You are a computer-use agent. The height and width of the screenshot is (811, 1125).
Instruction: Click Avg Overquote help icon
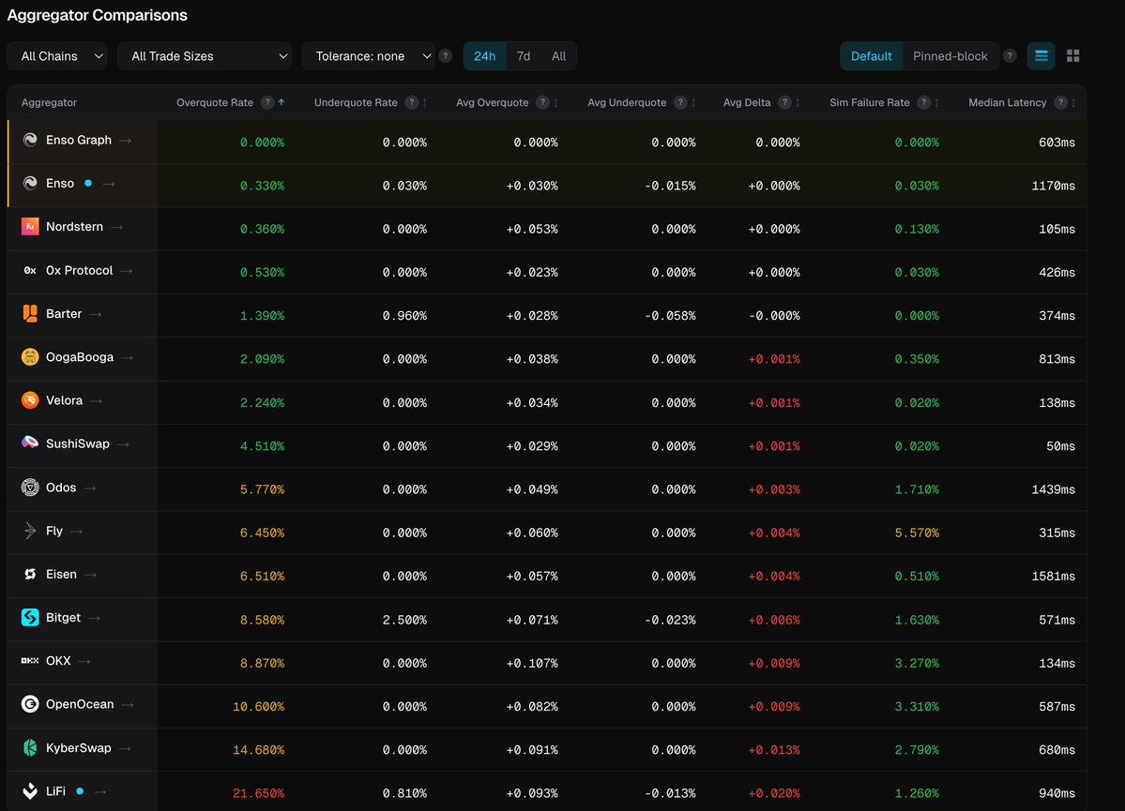click(542, 102)
